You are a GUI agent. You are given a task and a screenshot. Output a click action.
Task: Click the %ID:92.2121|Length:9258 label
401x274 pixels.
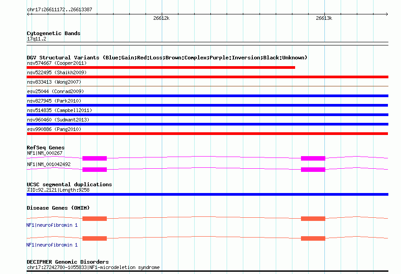click(58, 190)
